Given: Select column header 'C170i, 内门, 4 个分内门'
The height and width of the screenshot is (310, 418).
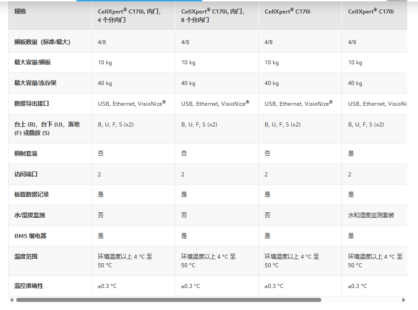Looking at the screenshot, I should click(133, 15).
